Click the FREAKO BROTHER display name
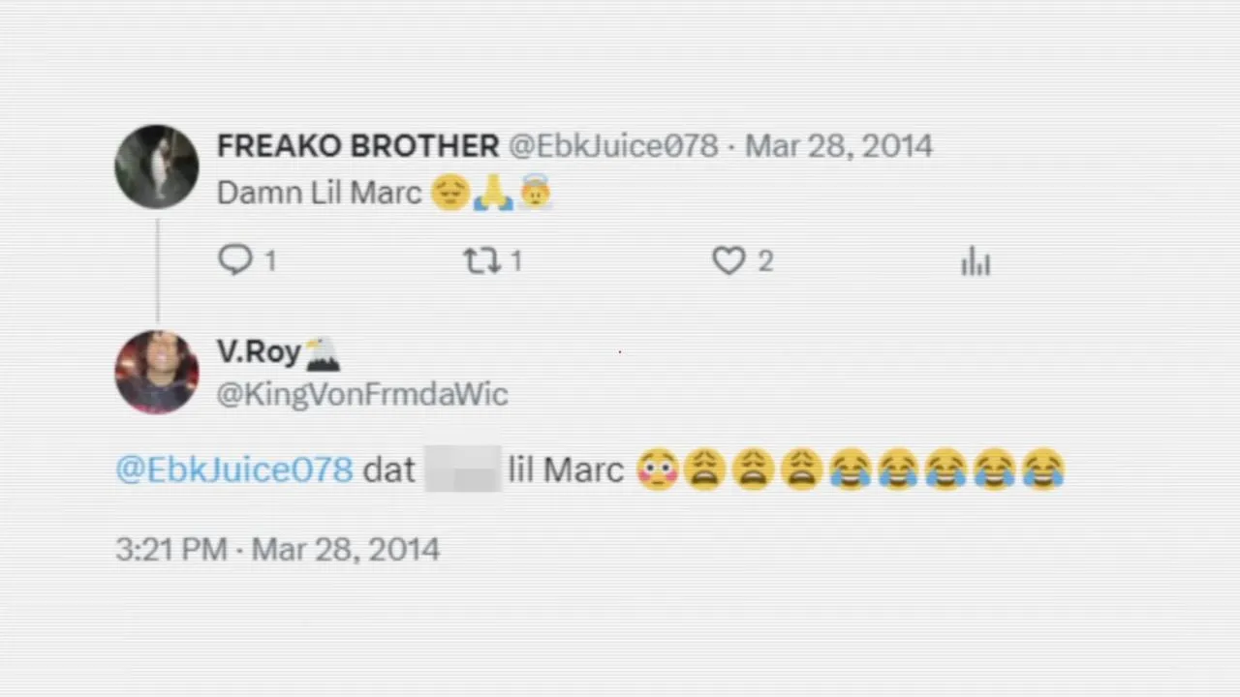Image resolution: width=1240 pixels, height=697 pixels. tap(357, 146)
